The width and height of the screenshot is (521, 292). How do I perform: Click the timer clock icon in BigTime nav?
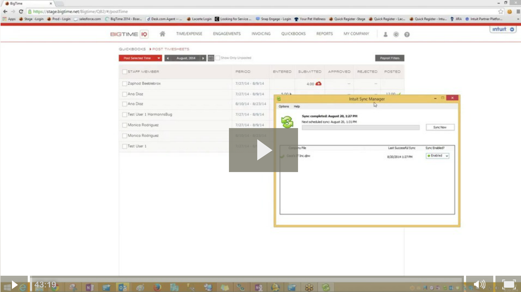point(396,34)
